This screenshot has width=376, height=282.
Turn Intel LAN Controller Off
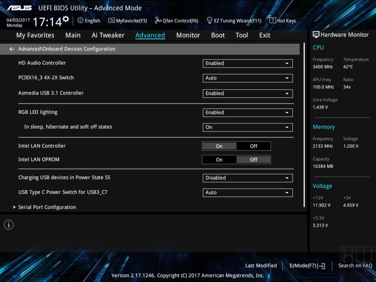[254, 146]
